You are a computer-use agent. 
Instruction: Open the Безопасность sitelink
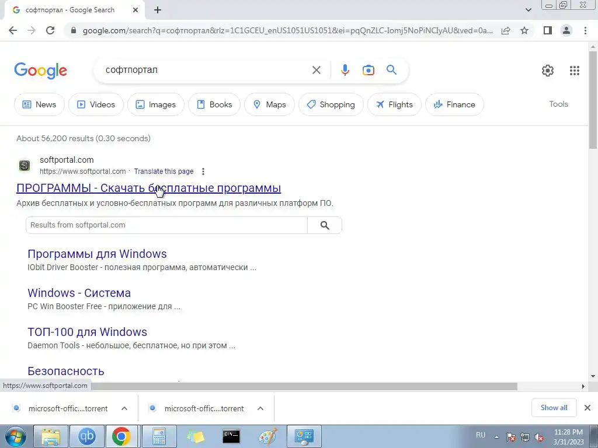[65, 371]
